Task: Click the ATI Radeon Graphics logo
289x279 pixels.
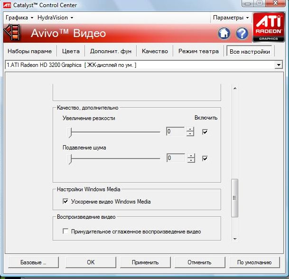Action: pyautogui.click(x=269, y=27)
